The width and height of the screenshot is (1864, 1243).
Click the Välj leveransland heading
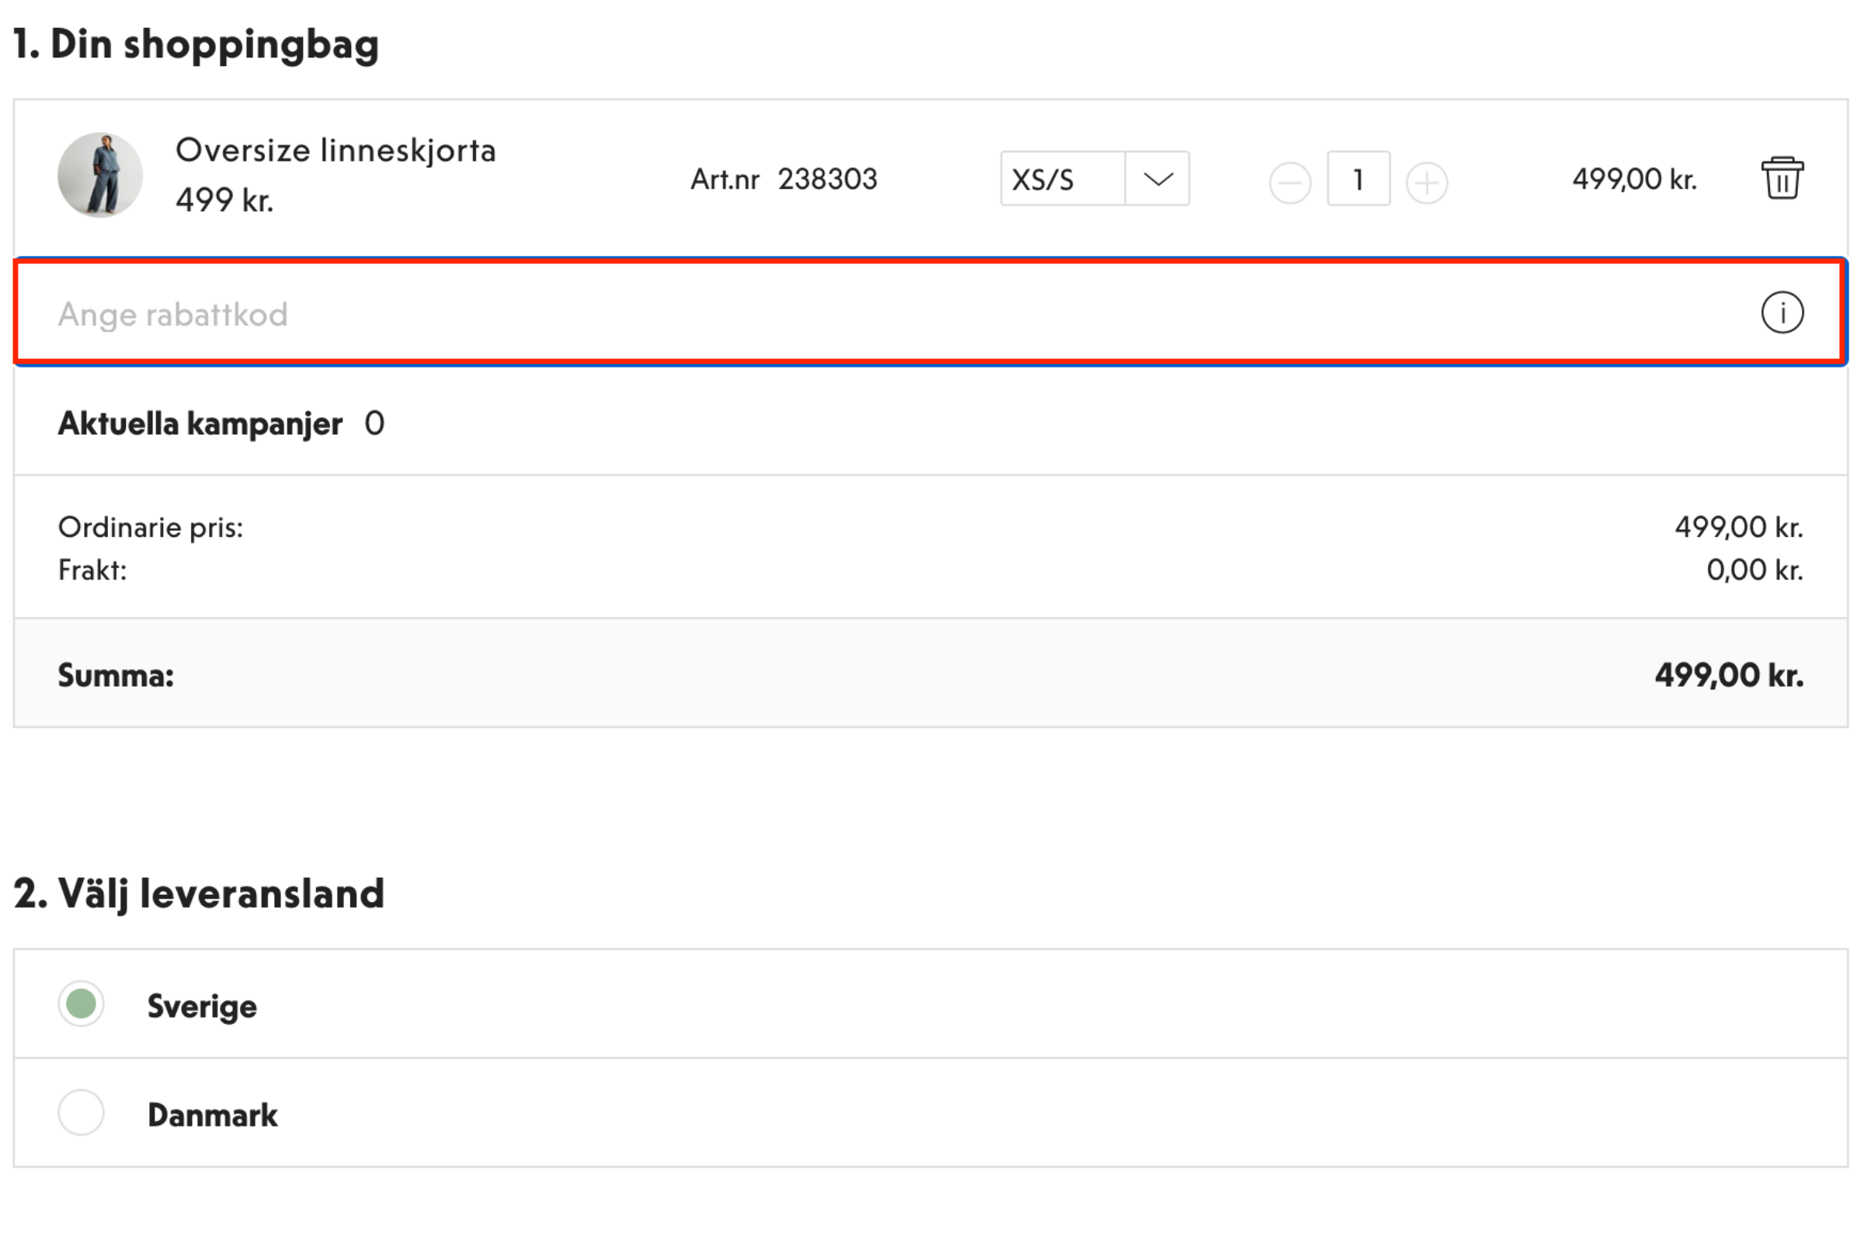199,893
